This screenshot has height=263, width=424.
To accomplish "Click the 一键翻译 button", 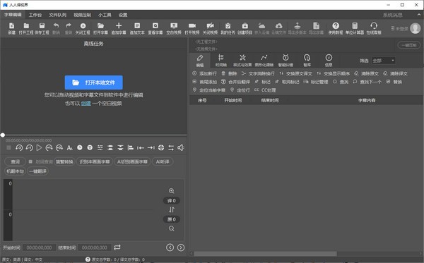I will point(38,171).
